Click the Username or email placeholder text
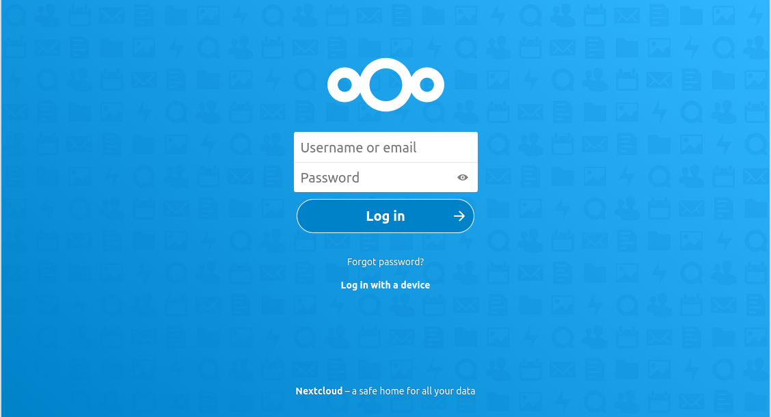 tap(358, 148)
